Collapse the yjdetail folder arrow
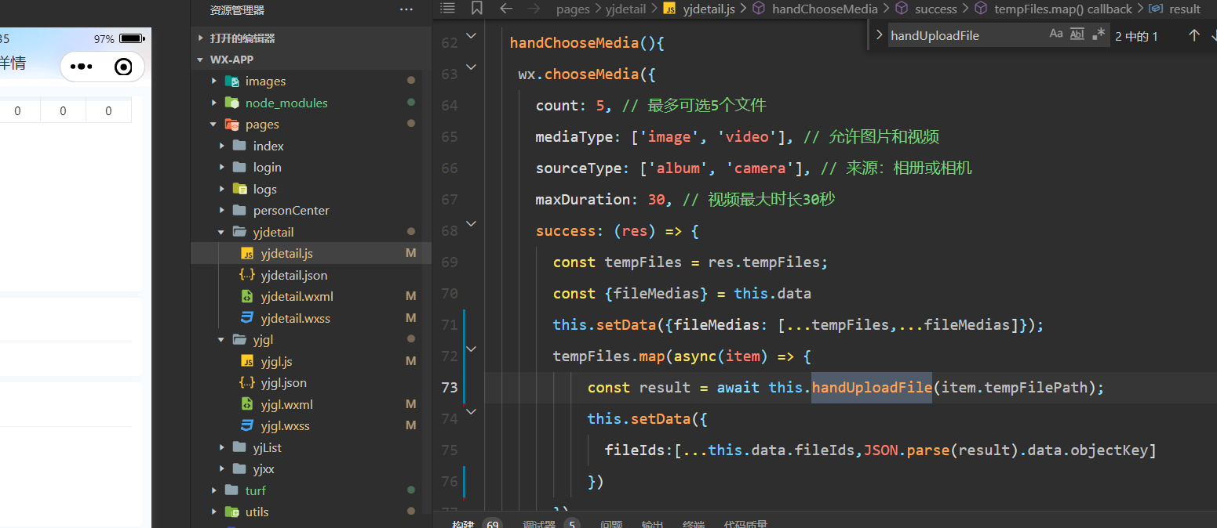Image resolution: width=1217 pixels, height=528 pixels. tap(221, 232)
